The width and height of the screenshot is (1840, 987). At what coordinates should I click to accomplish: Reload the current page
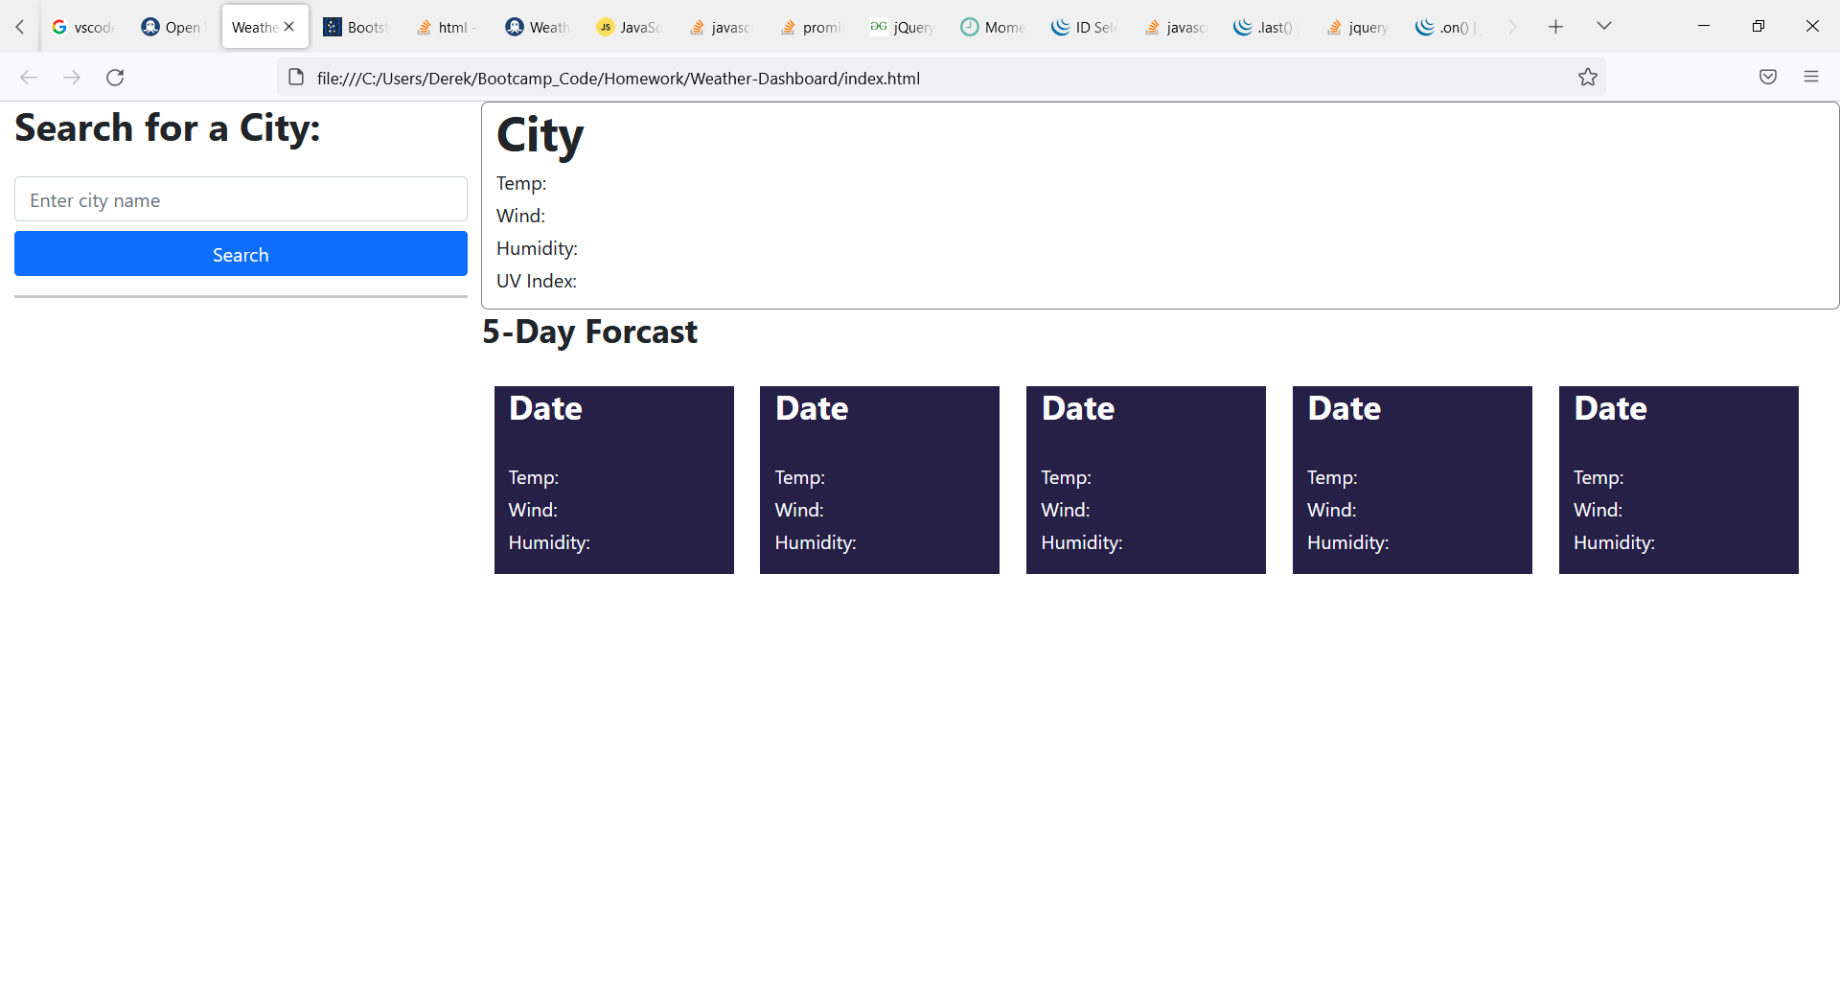click(115, 78)
